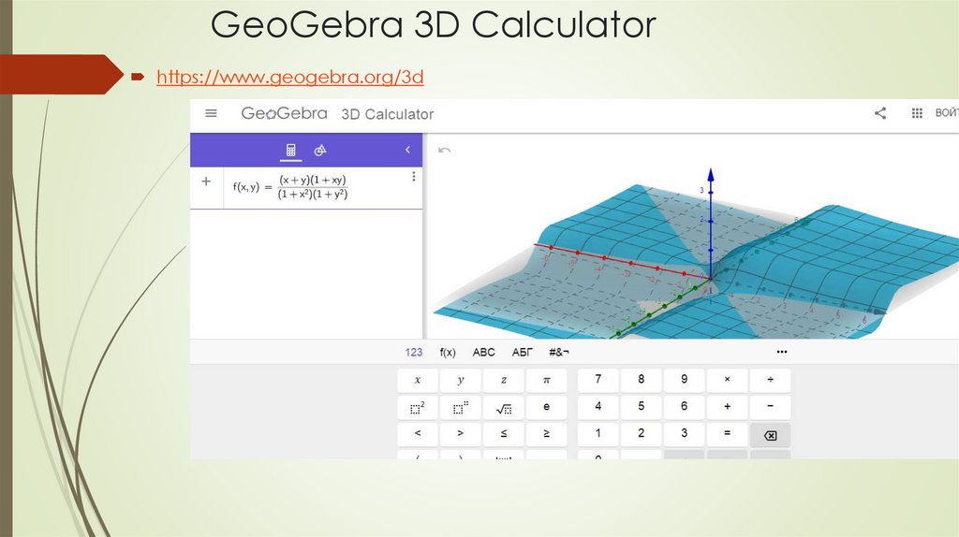Tap the less-than-or-equal key
This screenshot has width=959, height=537.
click(x=503, y=434)
